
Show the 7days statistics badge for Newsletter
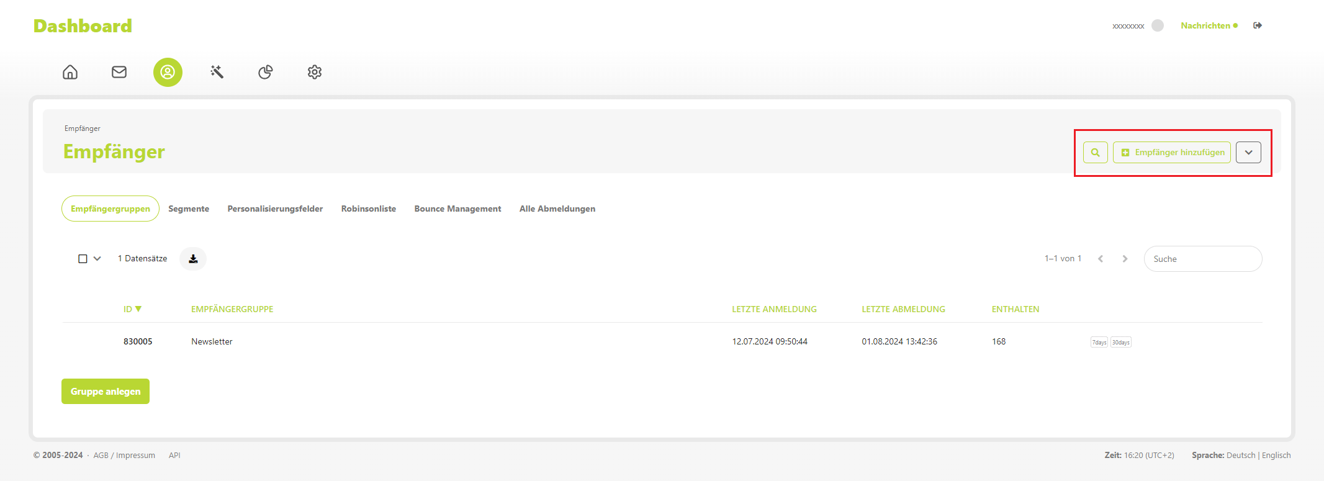[1099, 342]
